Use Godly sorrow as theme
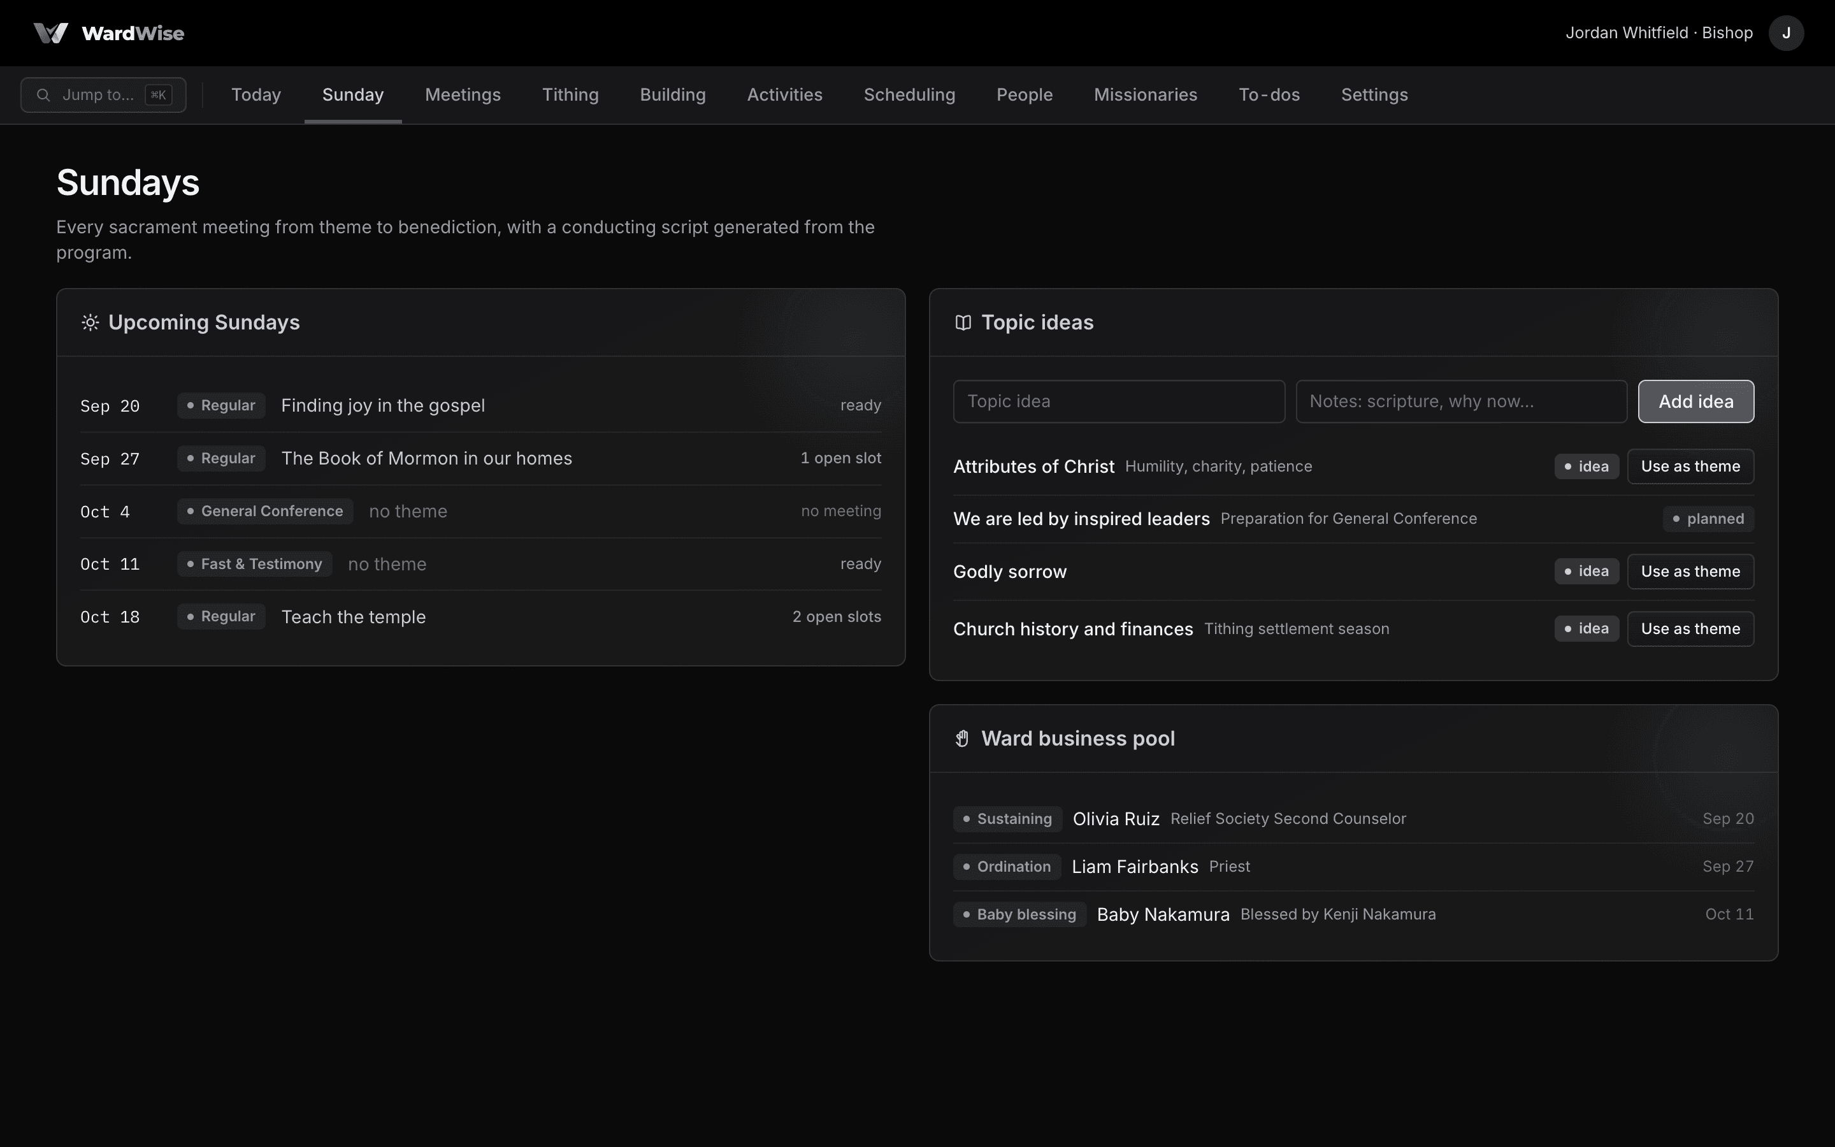The height and width of the screenshot is (1147, 1835). click(1690, 571)
